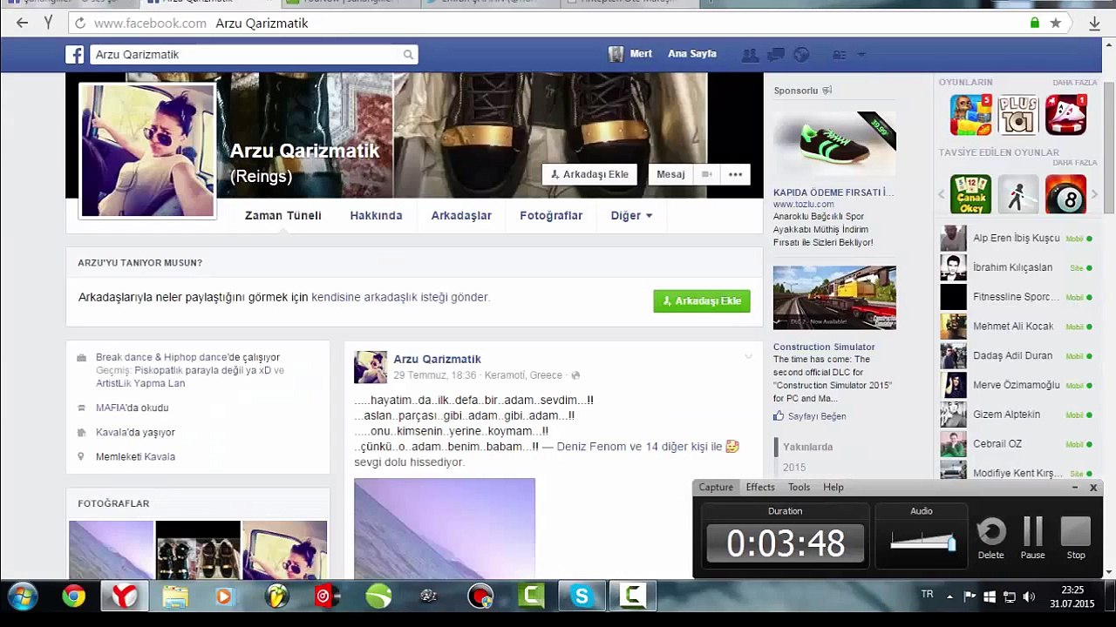Screen dimensions: 1116x627
Task: Open the three-dots more options on cover
Action: pyautogui.click(x=736, y=174)
